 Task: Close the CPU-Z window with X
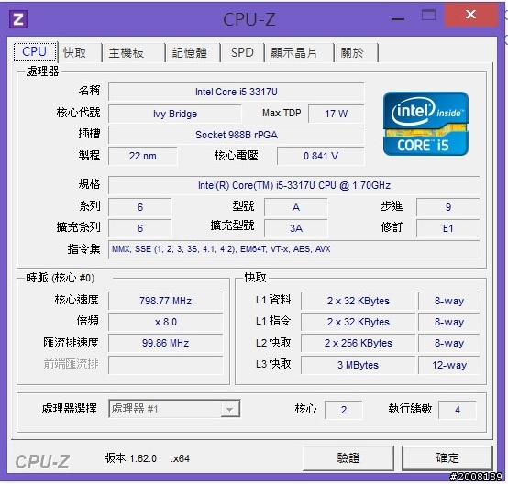pos(471,15)
